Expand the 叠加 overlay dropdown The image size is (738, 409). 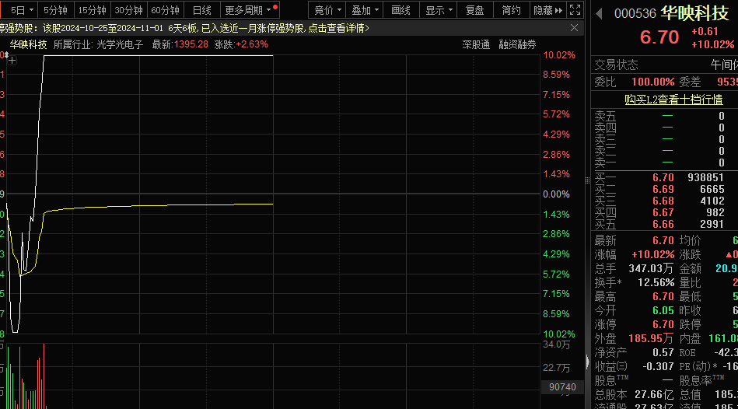pyautogui.click(x=366, y=10)
